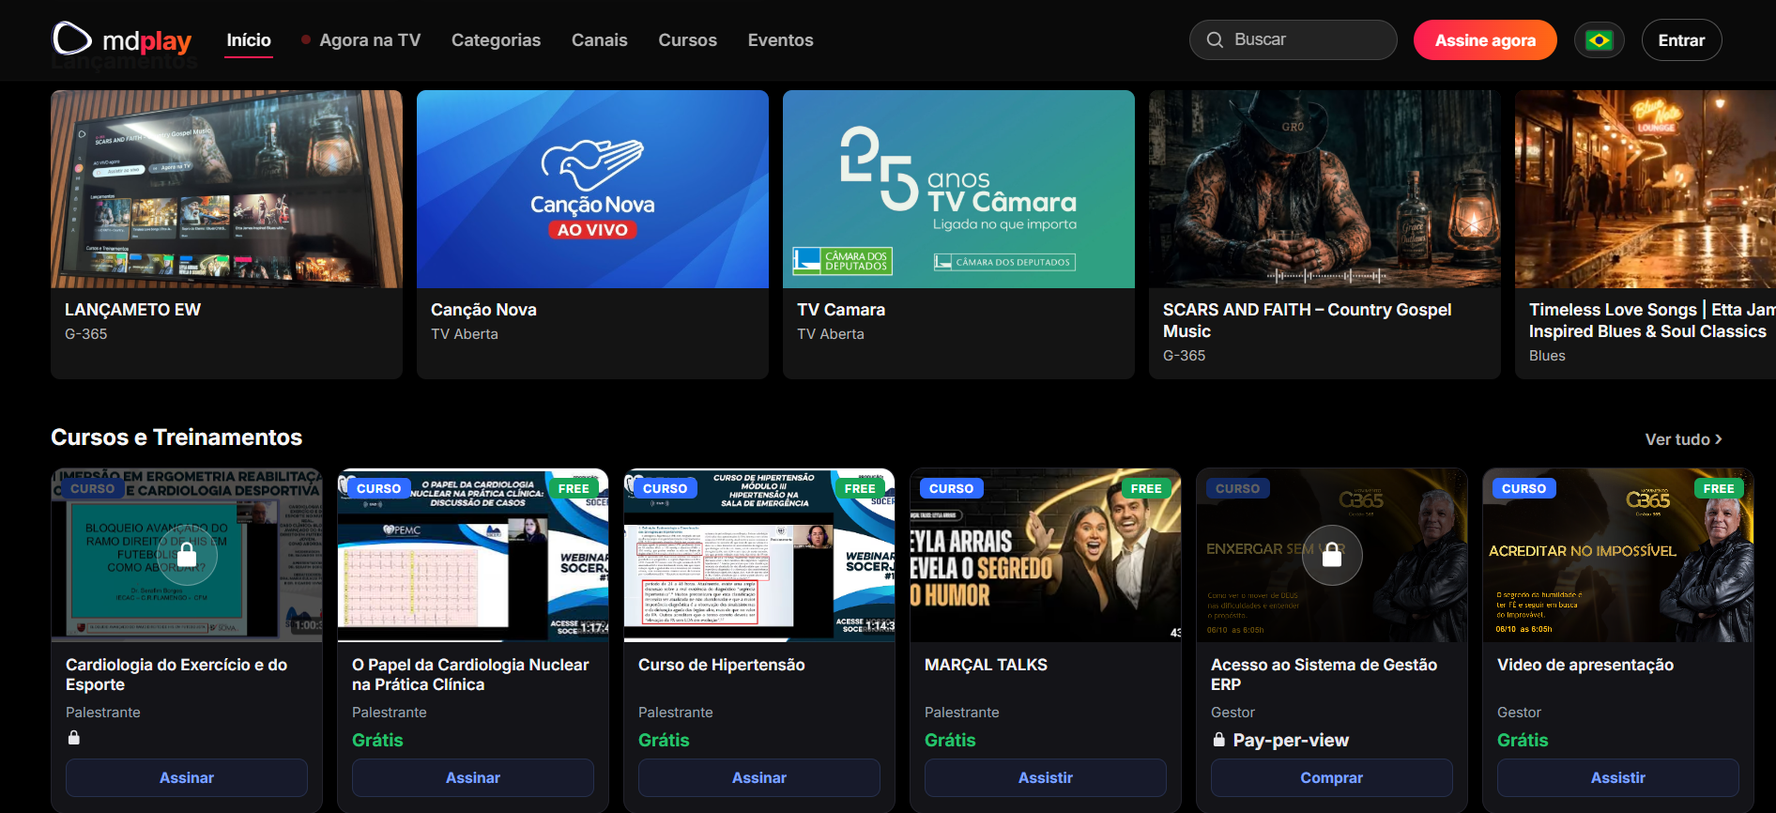Click the MARÇAL TALKS title
This screenshot has height=813, width=1776.
click(986, 665)
